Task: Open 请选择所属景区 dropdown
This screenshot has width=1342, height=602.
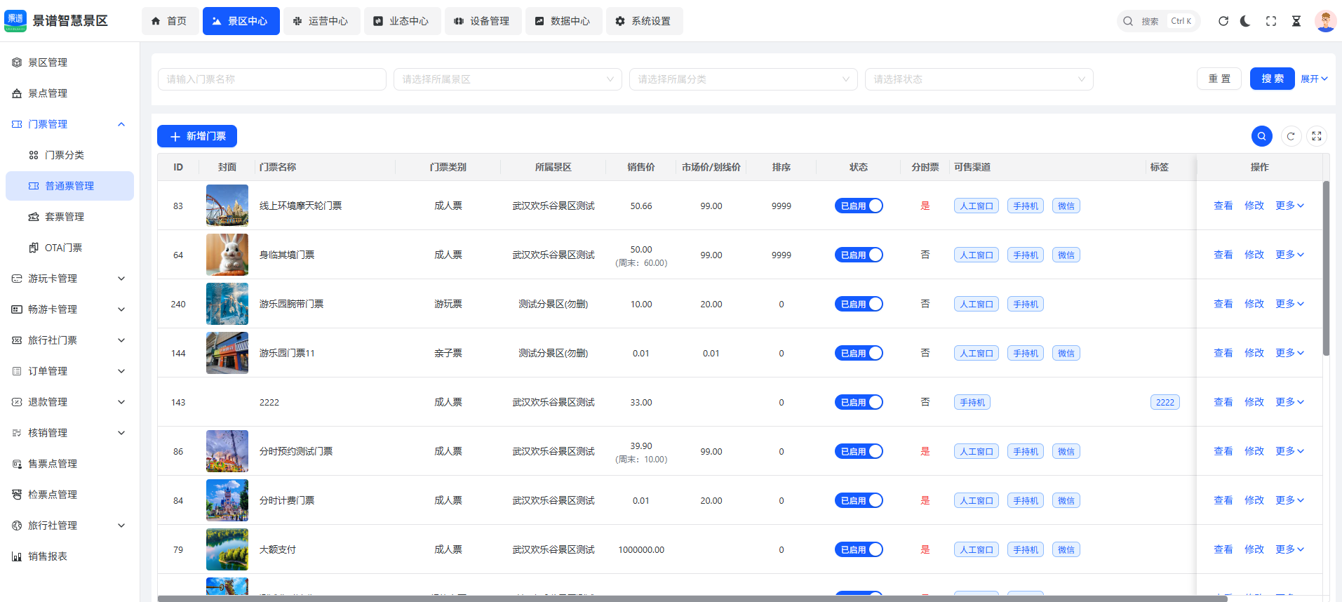Action: tap(508, 79)
